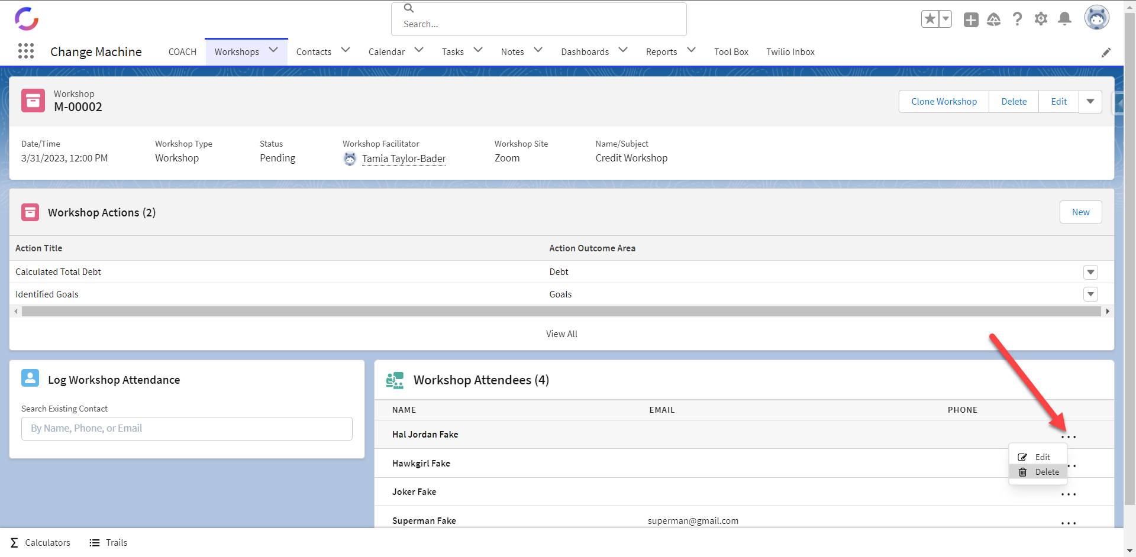Open Calculators in utility bar
Screen dimensions: 1136x557
pyautogui.click(x=40, y=543)
